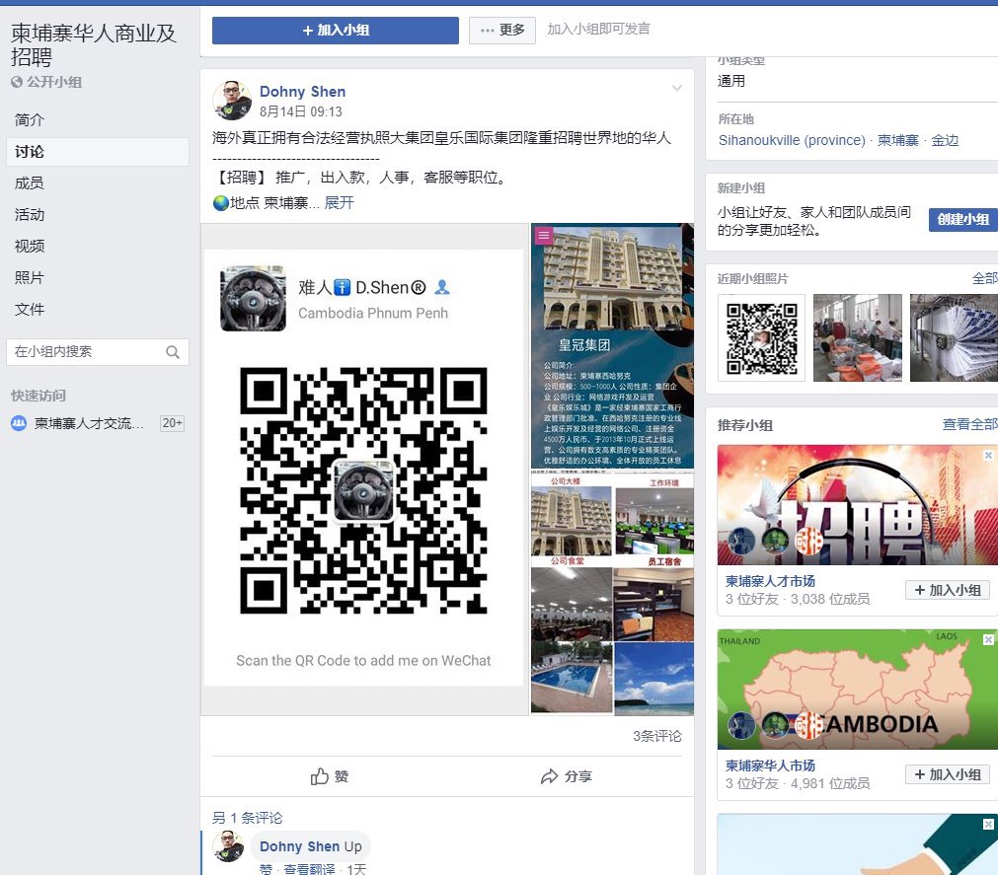998x875 pixels.
Task: Open the Sihanoukville (province) location link
Action: pyautogui.click(x=792, y=140)
